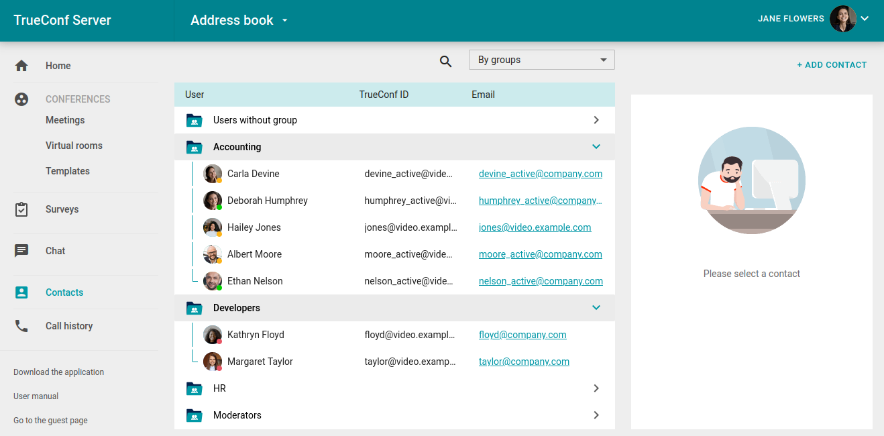Click the search magnifier icon
The height and width of the screenshot is (436, 884).
445,62
